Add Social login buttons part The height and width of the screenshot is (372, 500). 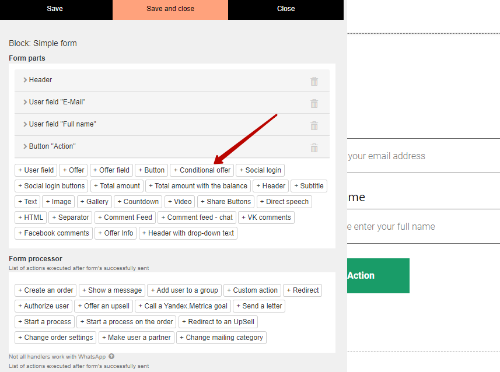(51, 186)
